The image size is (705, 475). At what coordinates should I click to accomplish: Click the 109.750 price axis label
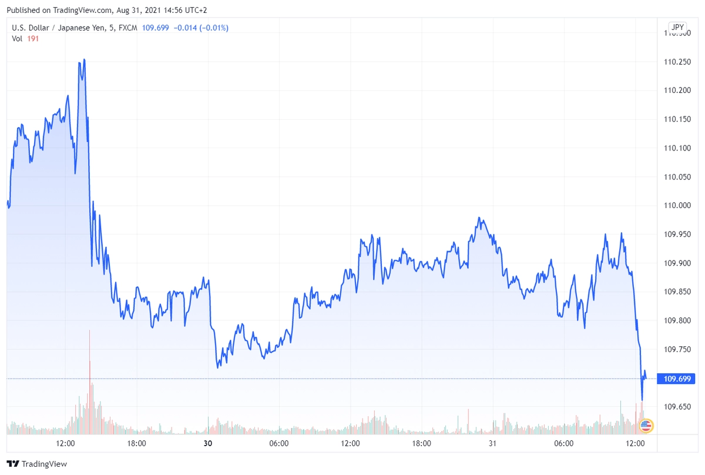[677, 350]
